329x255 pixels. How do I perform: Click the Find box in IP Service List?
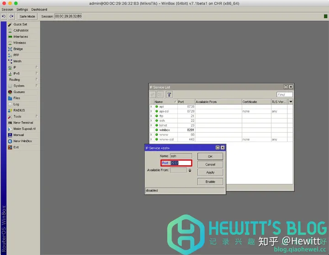tap(284, 95)
